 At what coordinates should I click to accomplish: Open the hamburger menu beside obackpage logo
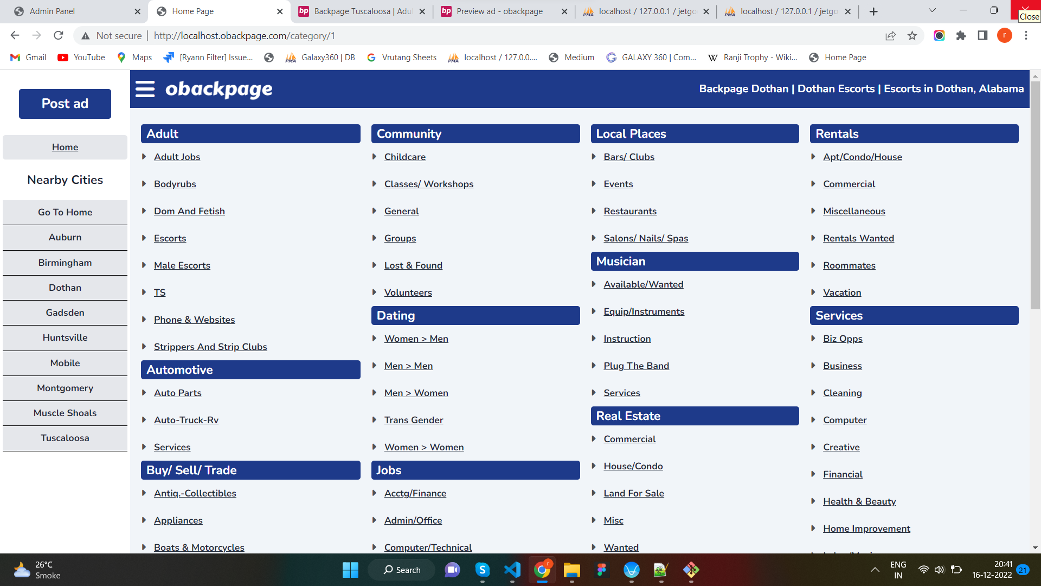point(145,89)
